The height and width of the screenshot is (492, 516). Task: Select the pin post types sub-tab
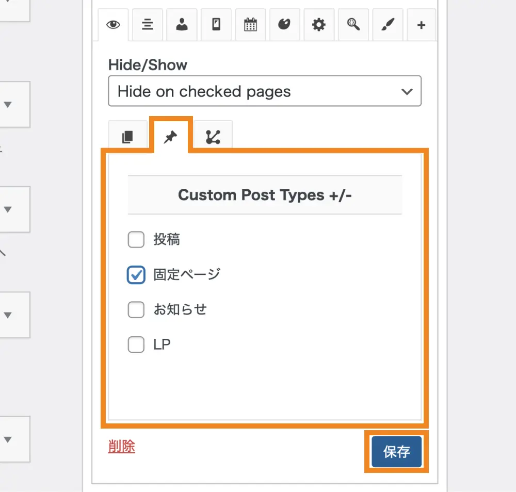[171, 137]
